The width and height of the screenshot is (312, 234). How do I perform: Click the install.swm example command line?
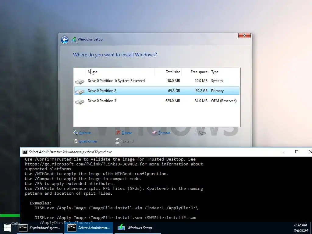pyautogui.click(x=115, y=218)
